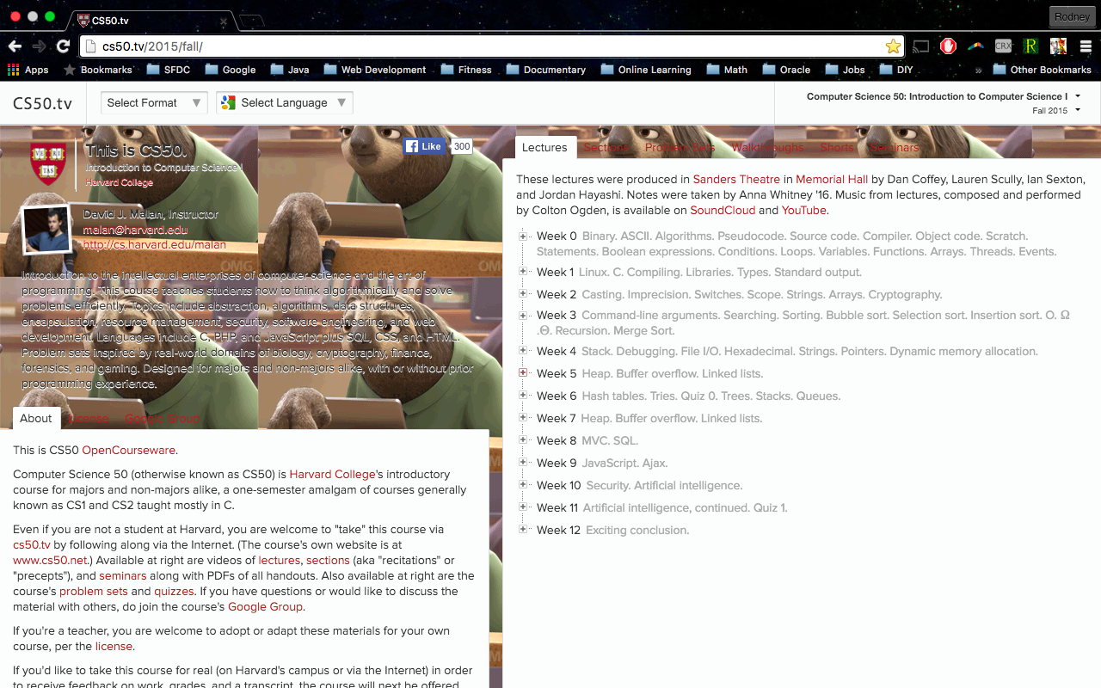Open the Apps grid shortcut in bookmarks bar

point(28,70)
